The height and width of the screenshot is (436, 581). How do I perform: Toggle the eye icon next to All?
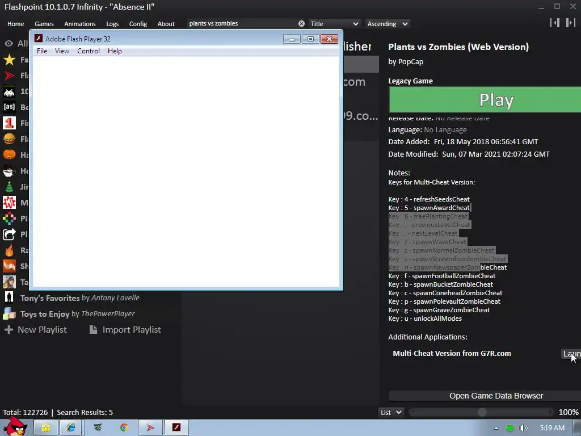click(x=9, y=44)
